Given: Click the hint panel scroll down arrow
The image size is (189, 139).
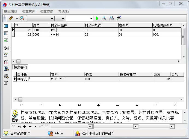Looking at the screenshot, I should tap(185, 121).
